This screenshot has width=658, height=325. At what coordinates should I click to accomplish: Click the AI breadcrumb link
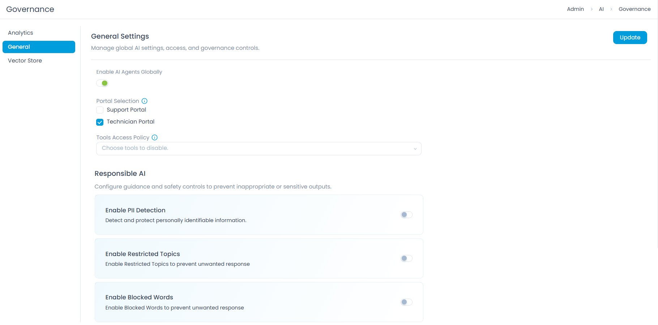point(601,9)
